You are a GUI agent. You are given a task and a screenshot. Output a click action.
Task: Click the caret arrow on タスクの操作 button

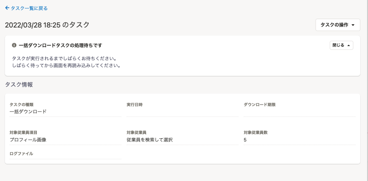click(353, 25)
